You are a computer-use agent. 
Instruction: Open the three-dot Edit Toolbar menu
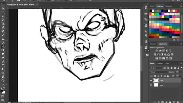click(x=3, y=84)
